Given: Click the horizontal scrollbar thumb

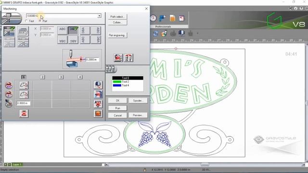Looking at the screenshot, I should [x=205, y=164].
